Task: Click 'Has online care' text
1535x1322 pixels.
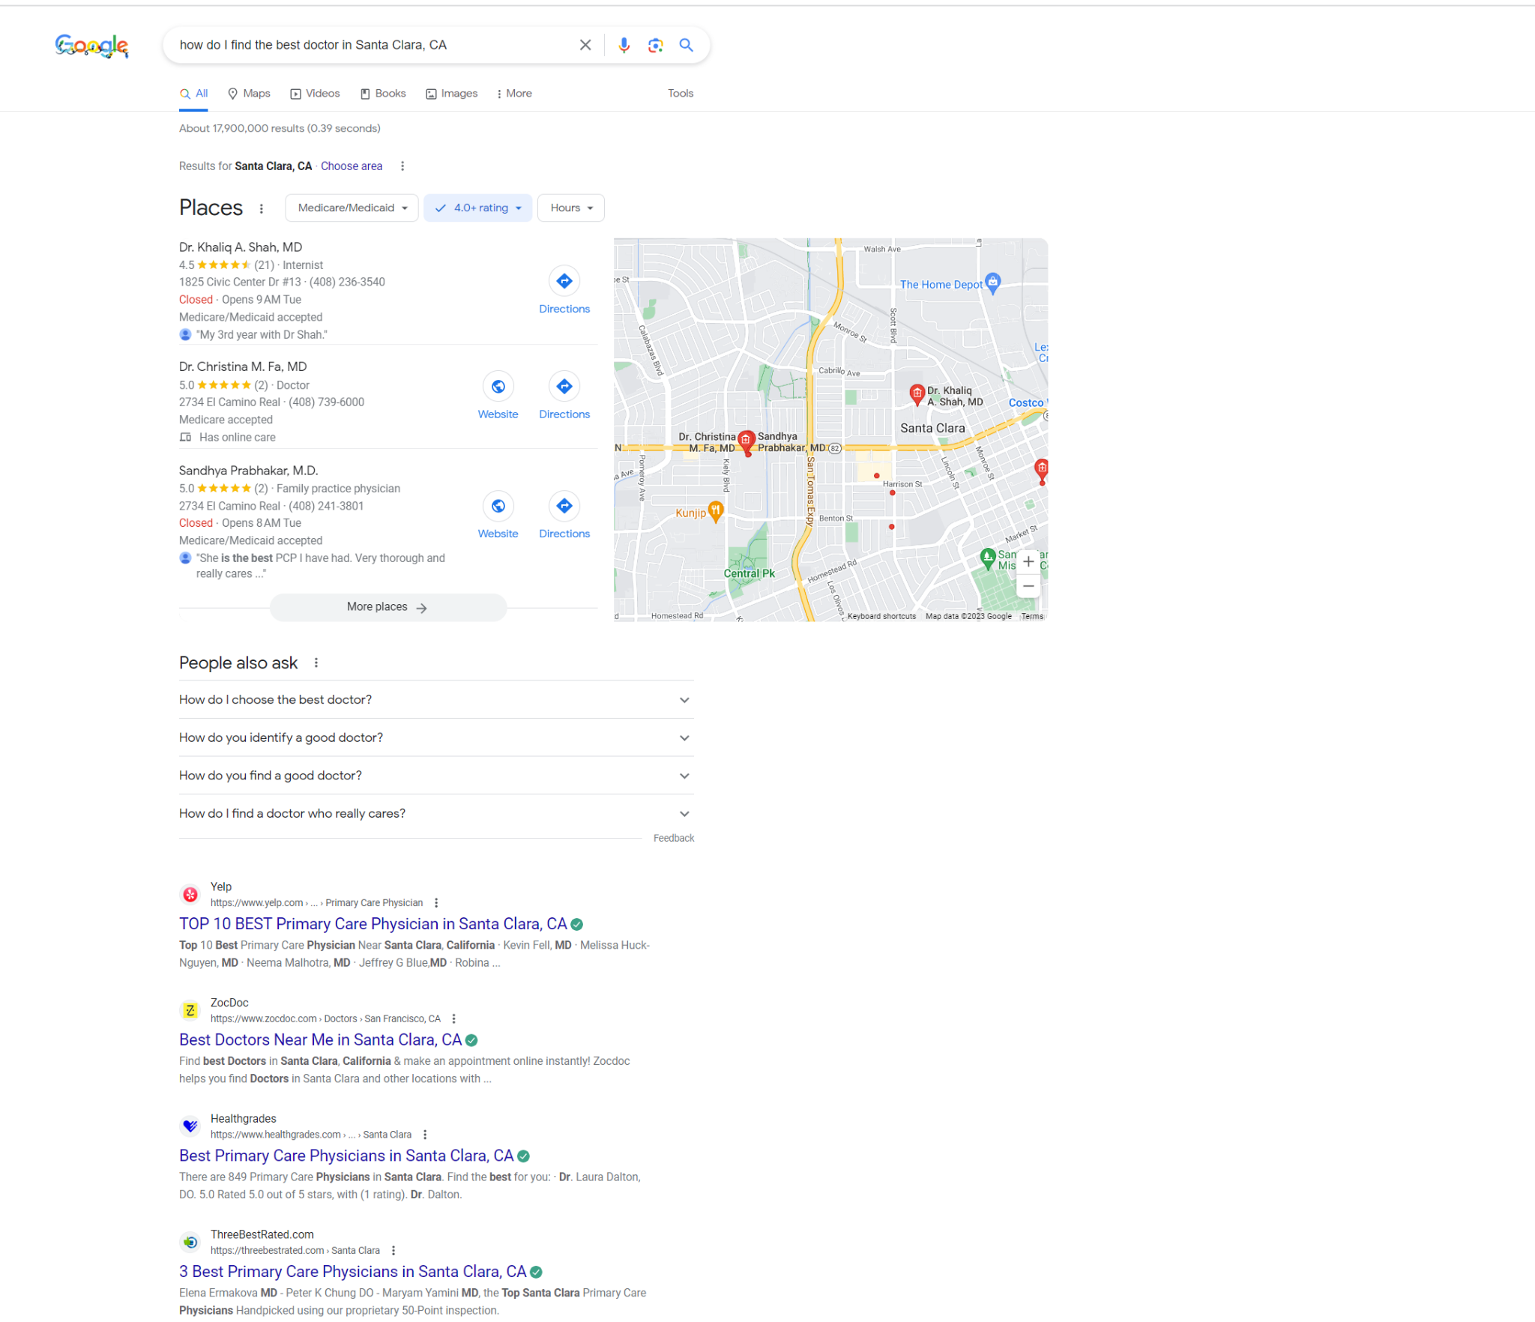Action: (x=237, y=438)
